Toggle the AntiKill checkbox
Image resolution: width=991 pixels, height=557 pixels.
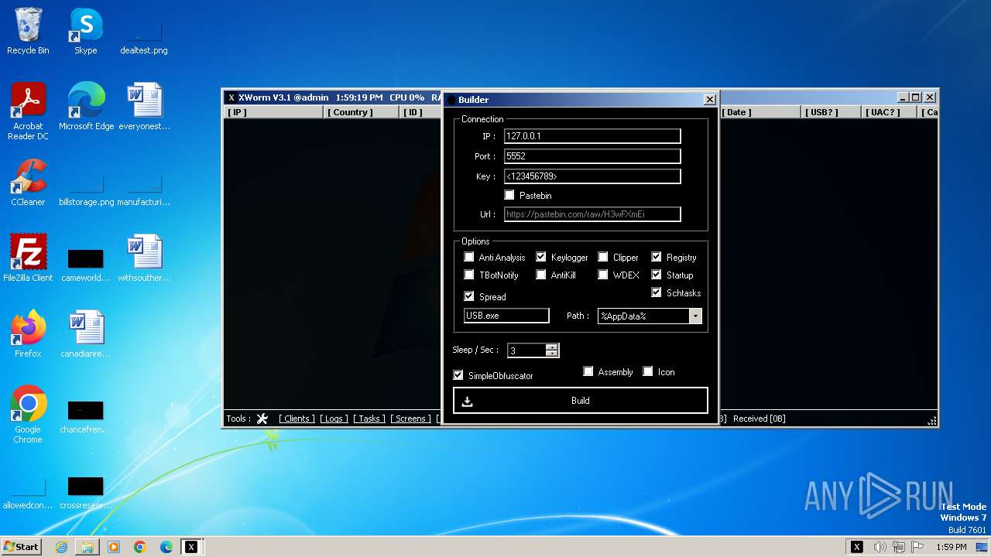pyautogui.click(x=541, y=275)
